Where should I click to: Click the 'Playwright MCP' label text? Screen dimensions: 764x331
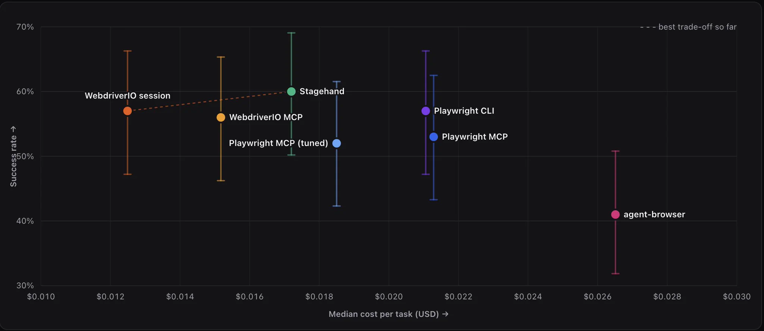475,137
